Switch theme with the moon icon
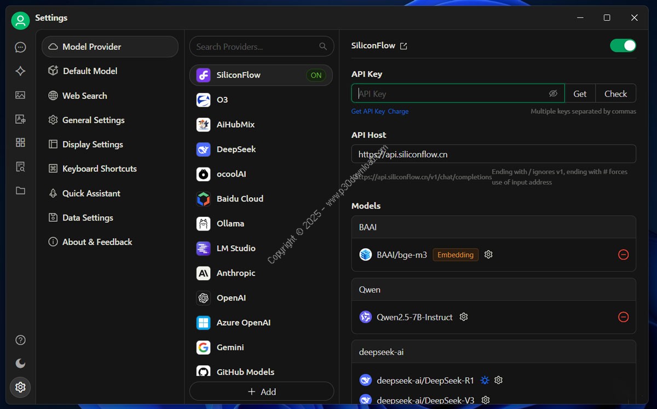 coord(20,364)
